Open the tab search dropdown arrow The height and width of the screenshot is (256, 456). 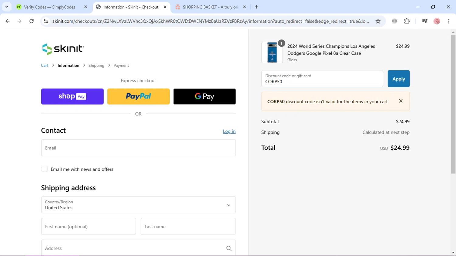(x=7, y=7)
